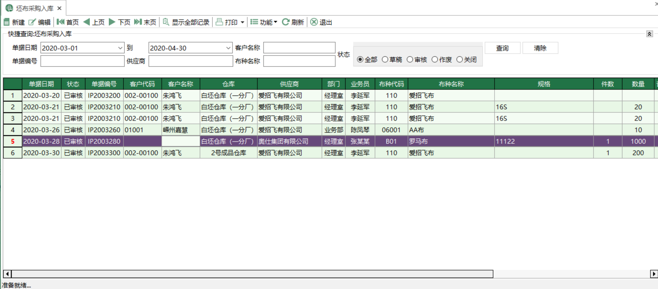
Task: Open the 打印 dropdown arrow
Action: coord(243,22)
